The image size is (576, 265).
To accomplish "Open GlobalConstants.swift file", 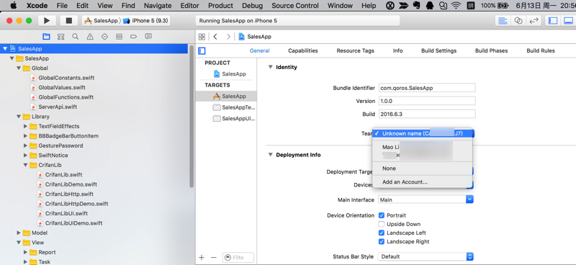I will [66, 78].
